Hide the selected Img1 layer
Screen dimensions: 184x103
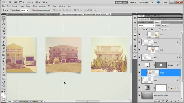(139, 72)
